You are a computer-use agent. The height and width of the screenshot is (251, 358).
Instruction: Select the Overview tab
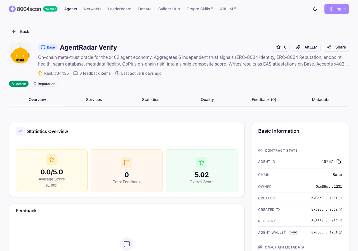click(x=37, y=100)
